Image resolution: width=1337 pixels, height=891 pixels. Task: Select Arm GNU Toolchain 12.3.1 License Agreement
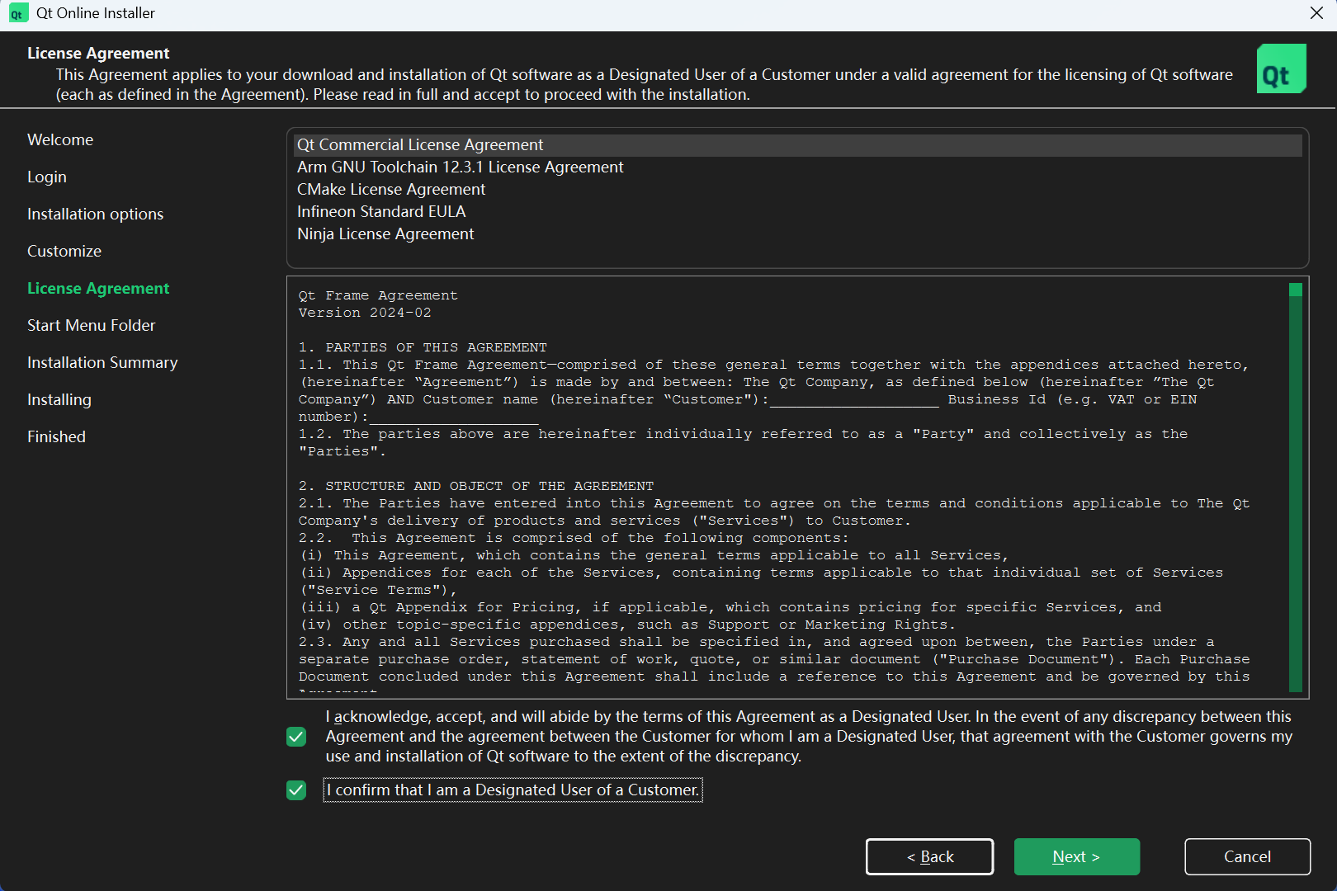797,167
